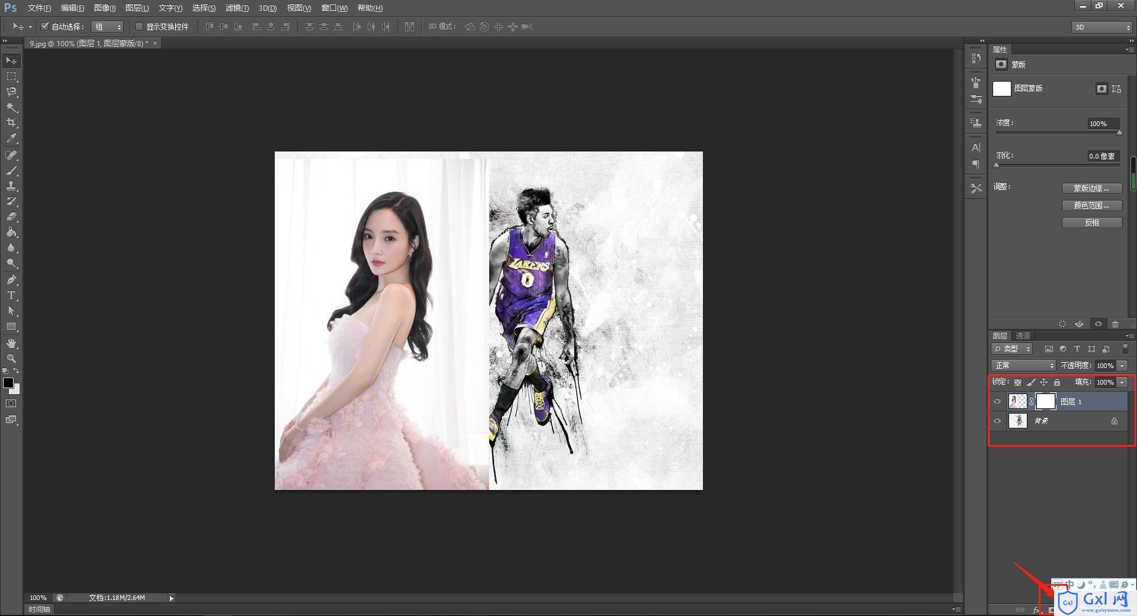Uncheck the 自动选择 checkbox
1137x616 pixels.
coord(44,26)
